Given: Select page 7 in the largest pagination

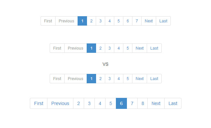Looking at the screenshot, I should pos(132,103).
